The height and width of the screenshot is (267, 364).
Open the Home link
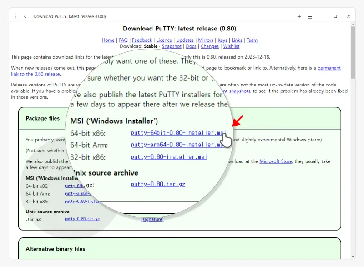pyautogui.click(x=108, y=40)
